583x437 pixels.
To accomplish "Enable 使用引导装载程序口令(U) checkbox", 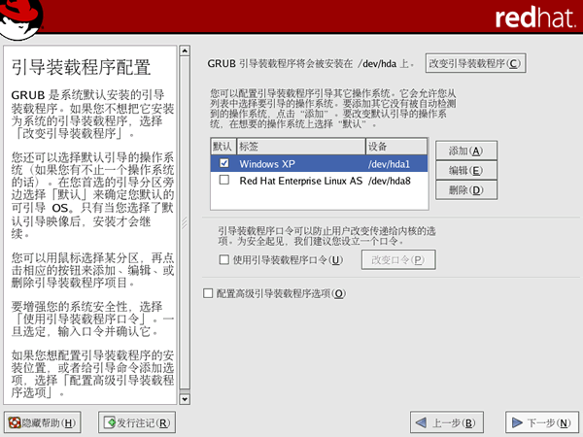I will 224,259.
